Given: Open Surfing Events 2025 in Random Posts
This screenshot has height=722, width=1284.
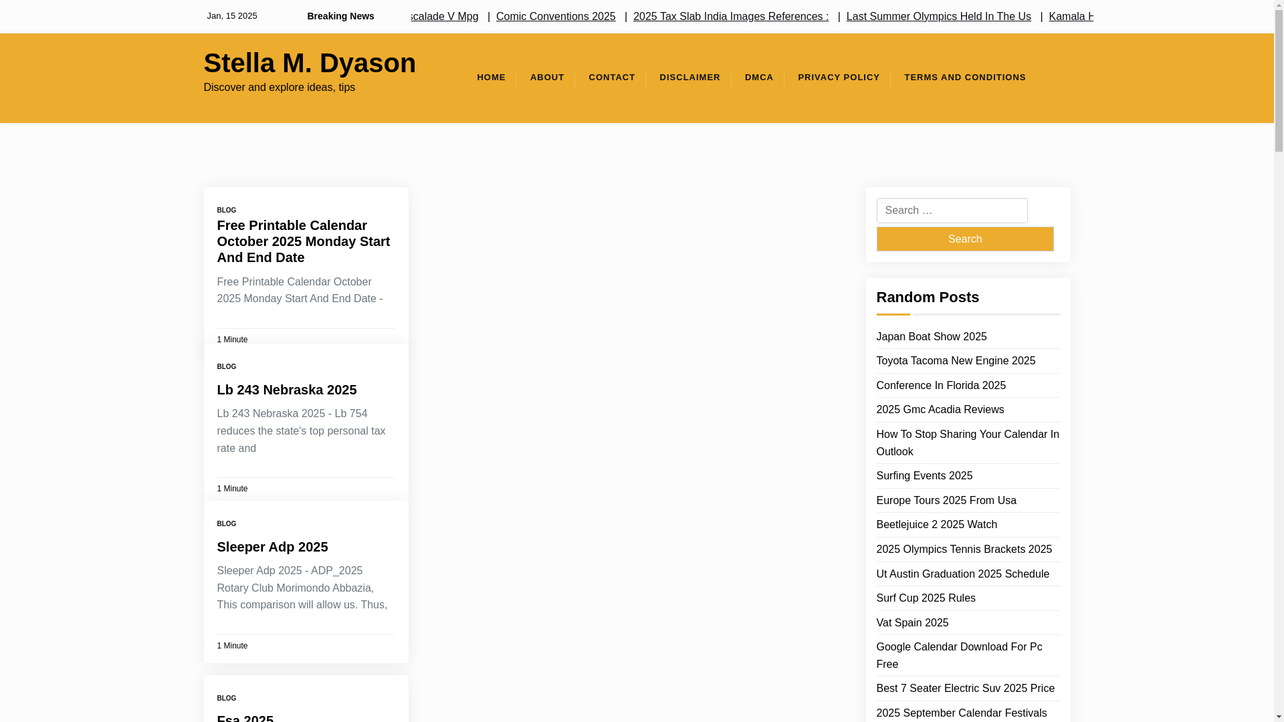Looking at the screenshot, I should [x=924, y=476].
